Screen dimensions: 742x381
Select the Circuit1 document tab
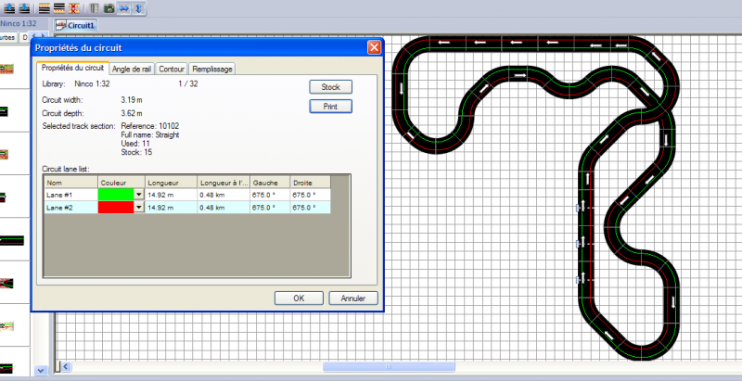pos(76,25)
